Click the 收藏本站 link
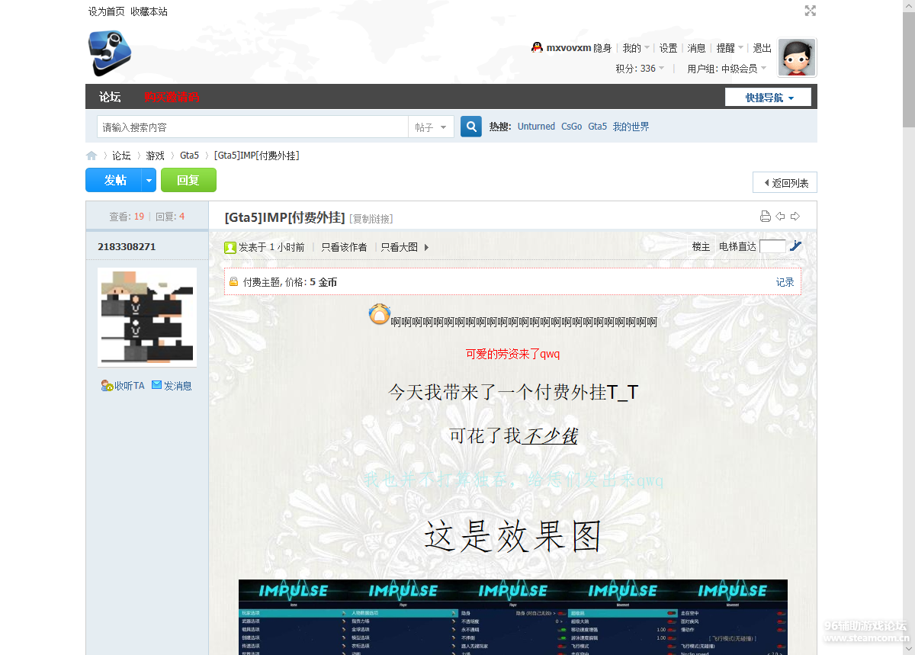 pos(149,11)
